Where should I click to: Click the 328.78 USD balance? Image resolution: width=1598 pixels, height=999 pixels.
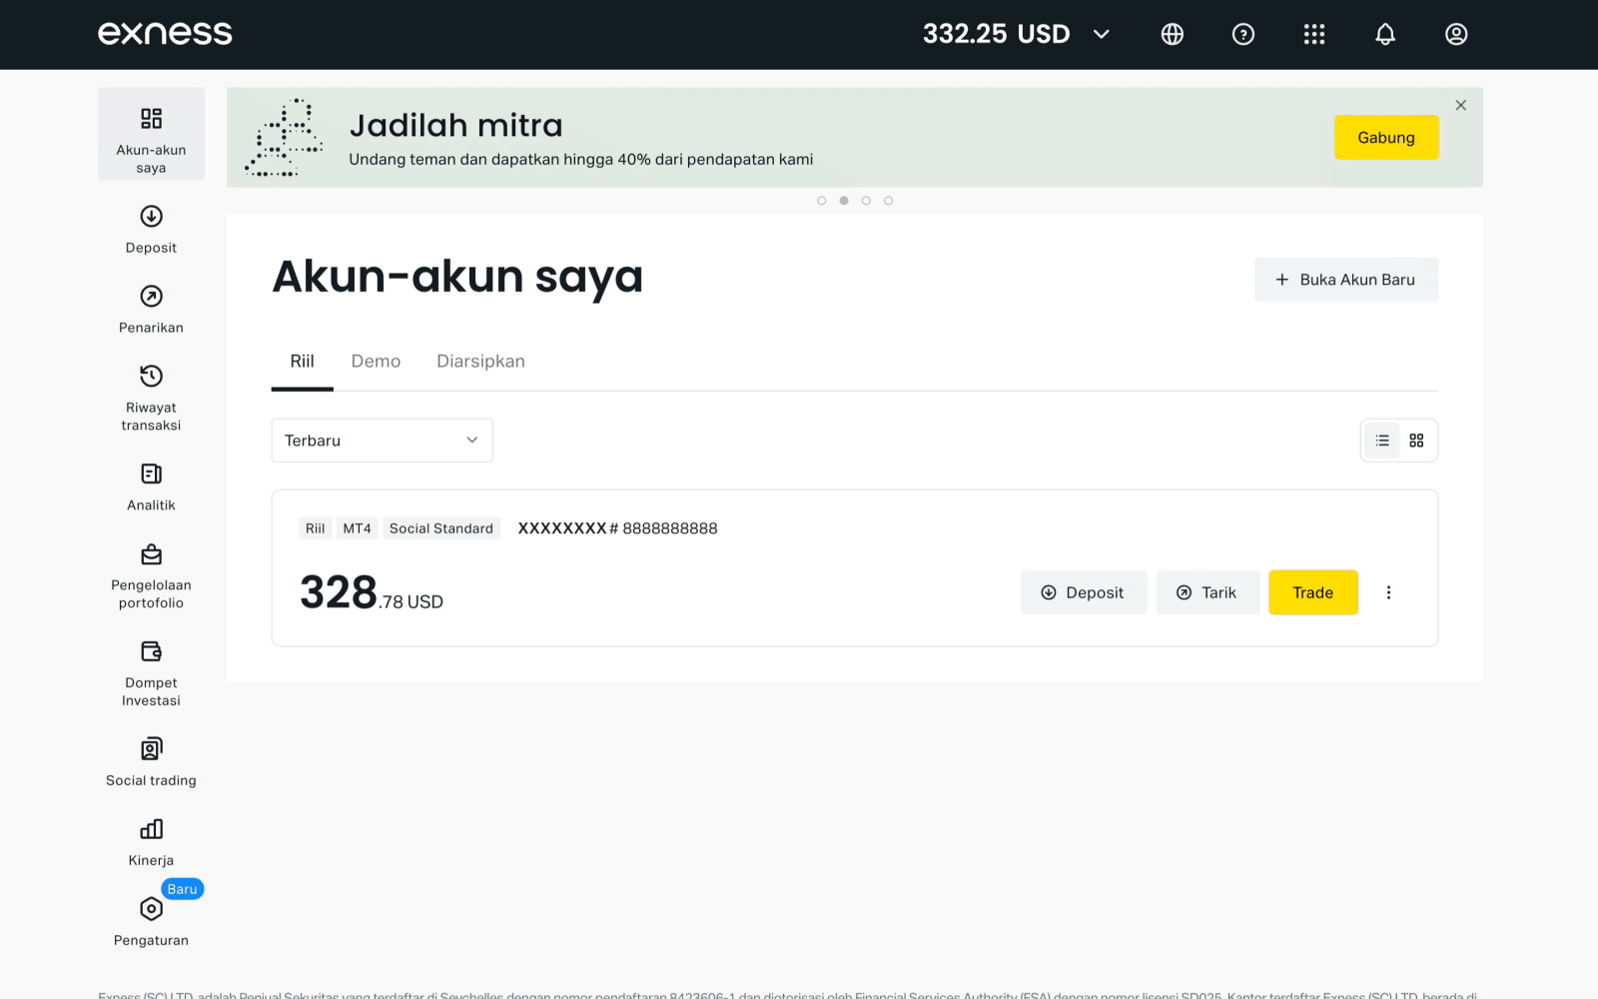(x=372, y=592)
